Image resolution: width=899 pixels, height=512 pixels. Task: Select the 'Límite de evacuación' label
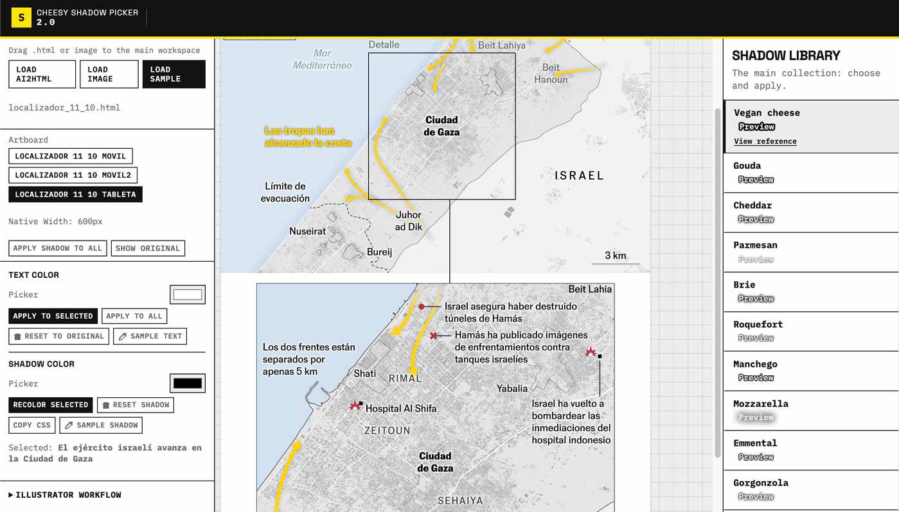(285, 192)
